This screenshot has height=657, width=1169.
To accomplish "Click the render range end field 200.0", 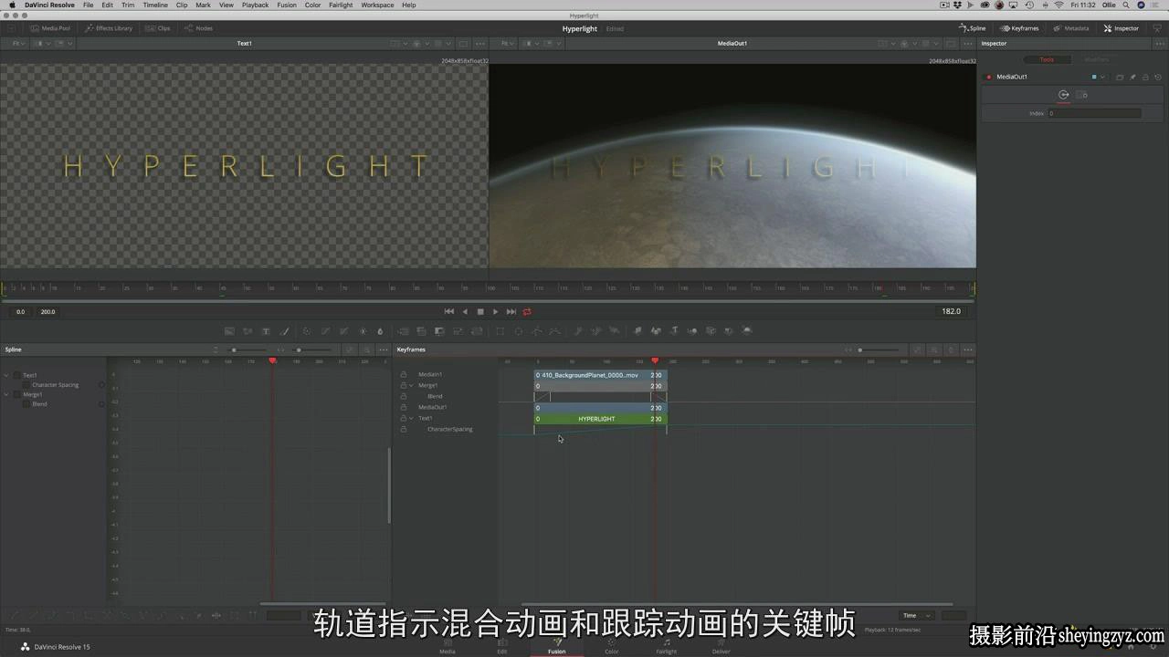I will 47,312.
